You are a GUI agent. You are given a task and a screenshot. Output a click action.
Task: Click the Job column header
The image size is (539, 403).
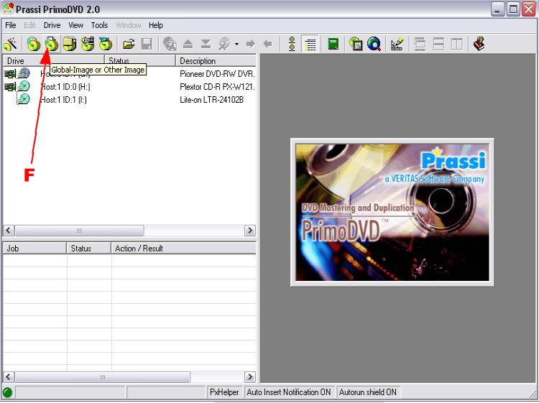pyautogui.click(x=34, y=249)
